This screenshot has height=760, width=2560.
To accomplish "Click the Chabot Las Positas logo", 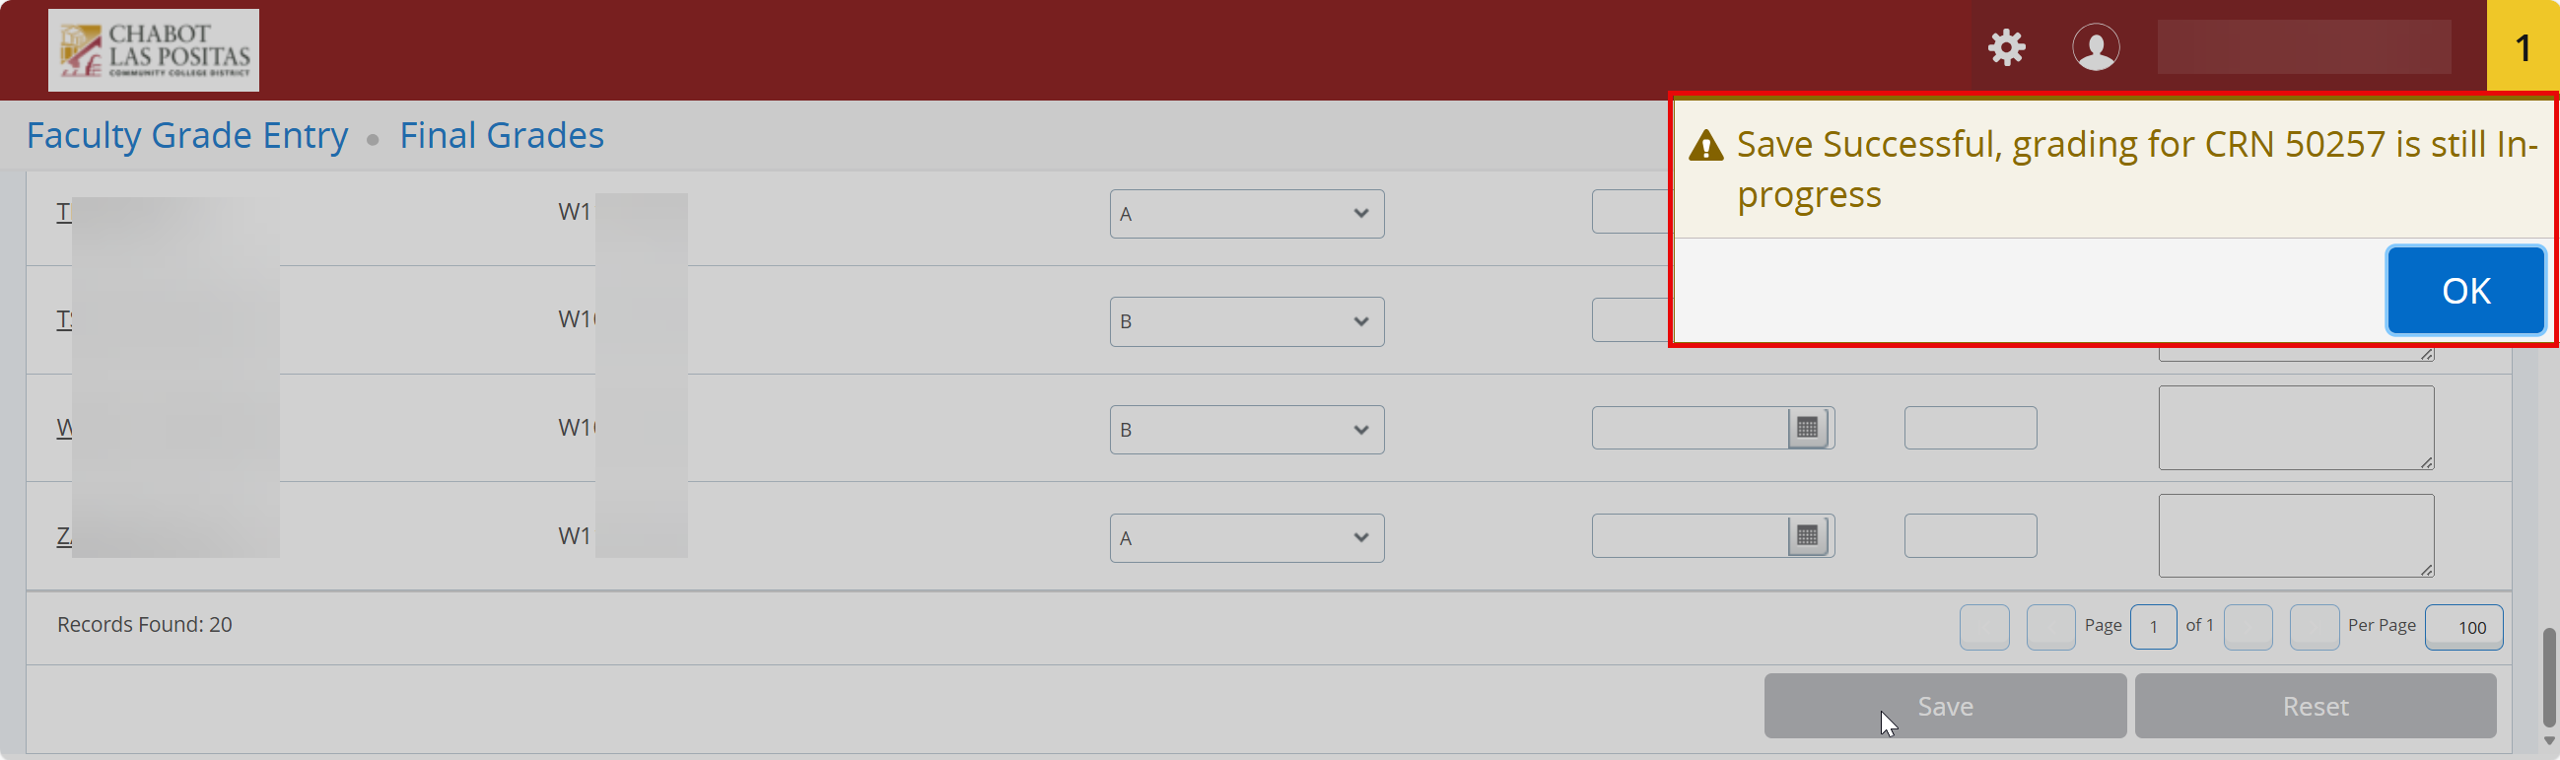I will click(154, 49).
